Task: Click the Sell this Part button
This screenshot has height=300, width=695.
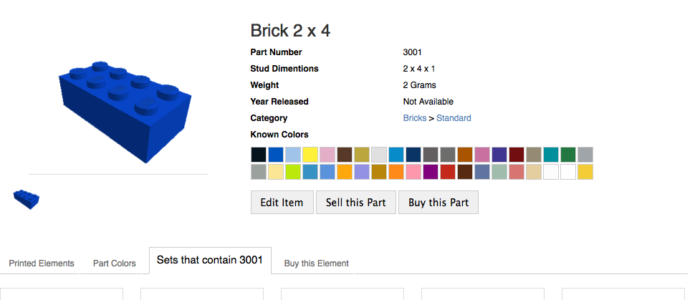Action: [x=355, y=203]
